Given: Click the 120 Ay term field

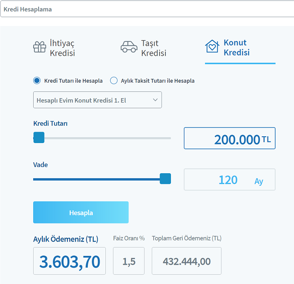Looking at the screenshot, I should [x=229, y=180].
